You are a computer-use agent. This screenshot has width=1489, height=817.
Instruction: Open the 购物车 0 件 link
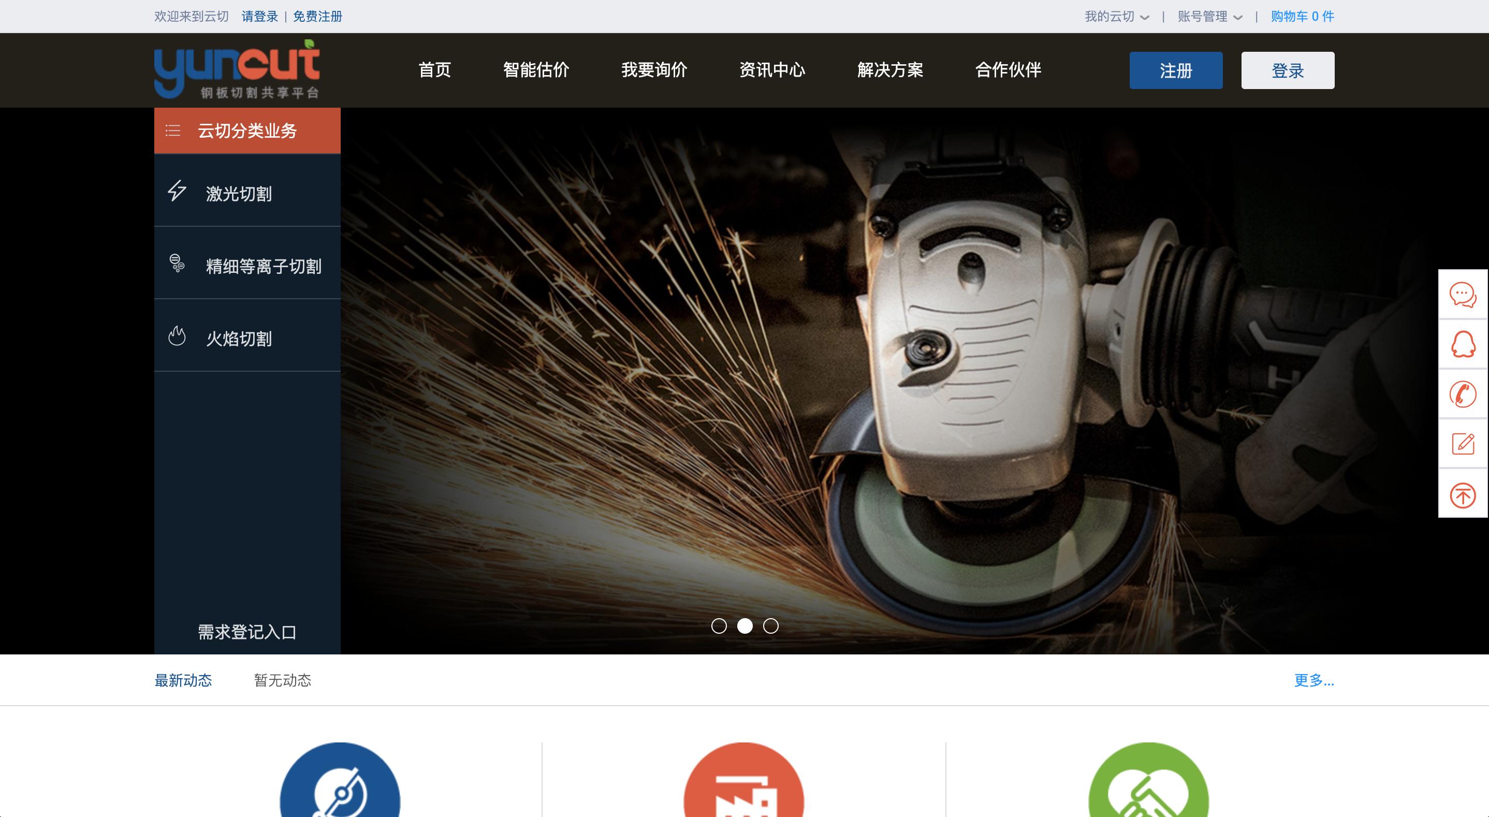[x=1302, y=16]
